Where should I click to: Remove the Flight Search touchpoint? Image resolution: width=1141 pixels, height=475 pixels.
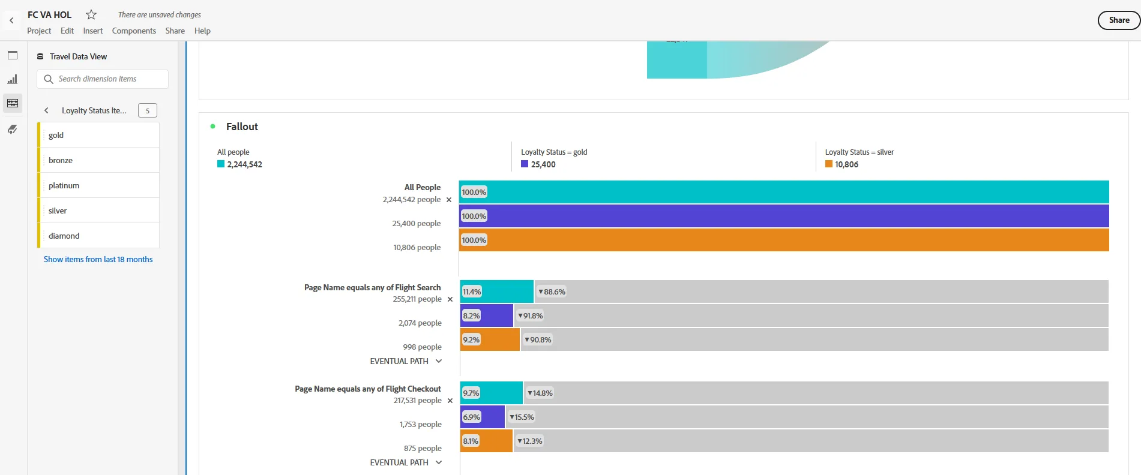(x=450, y=299)
